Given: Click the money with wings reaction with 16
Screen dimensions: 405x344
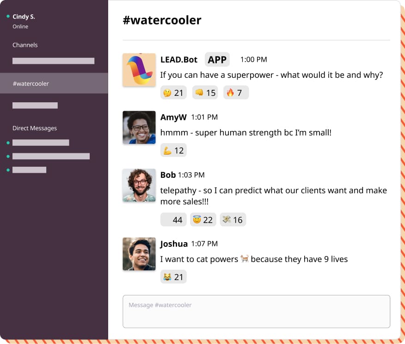Looking at the screenshot, I should (233, 219).
